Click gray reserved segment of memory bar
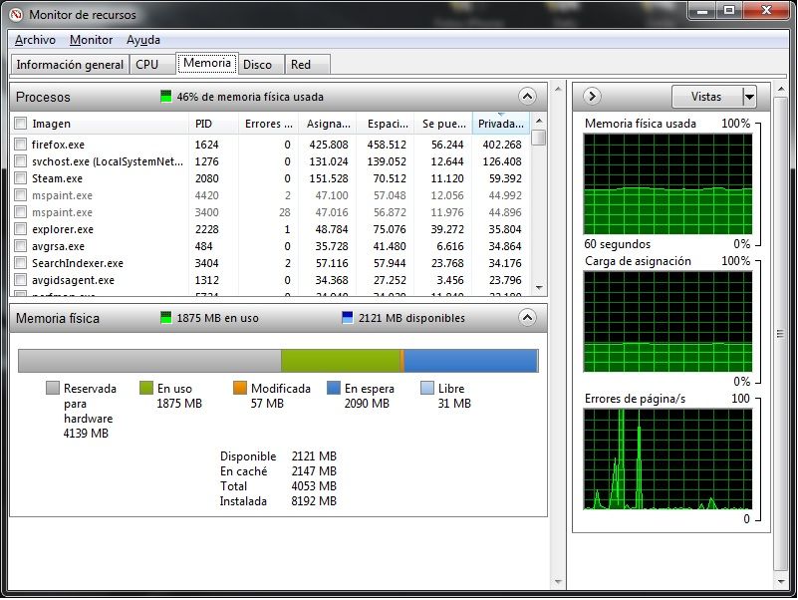This screenshot has height=600, width=798. coord(149,361)
